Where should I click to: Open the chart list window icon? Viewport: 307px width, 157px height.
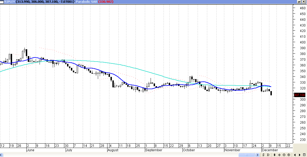click(x=304, y=155)
